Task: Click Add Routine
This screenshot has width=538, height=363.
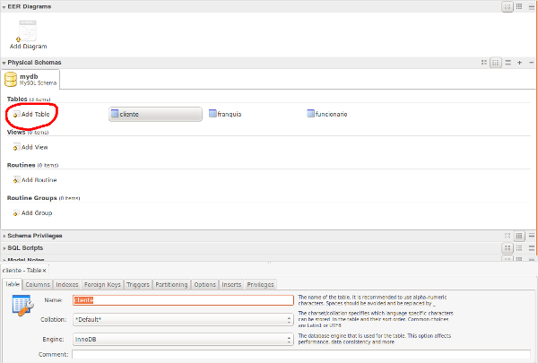Action: pyautogui.click(x=35, y=180)
